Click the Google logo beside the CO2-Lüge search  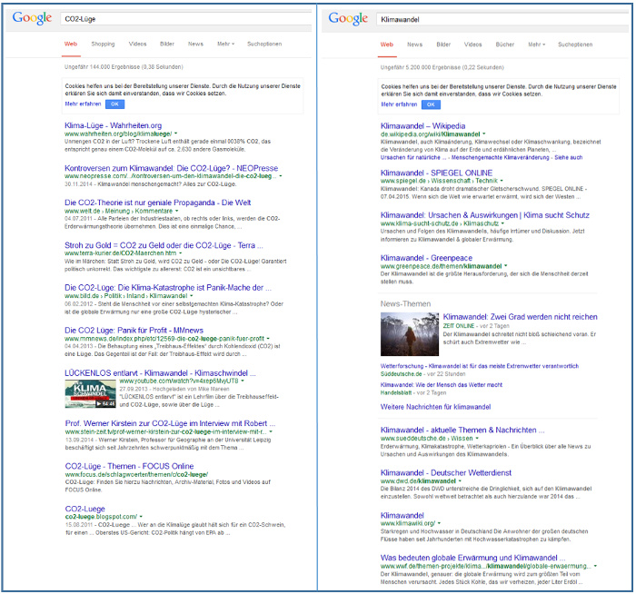pyautogui.click(x=33, y=17)
